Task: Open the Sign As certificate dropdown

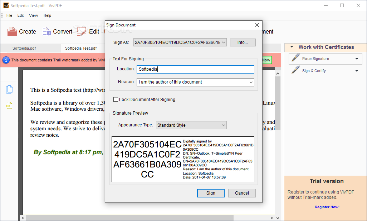Action: coord(180,42)
